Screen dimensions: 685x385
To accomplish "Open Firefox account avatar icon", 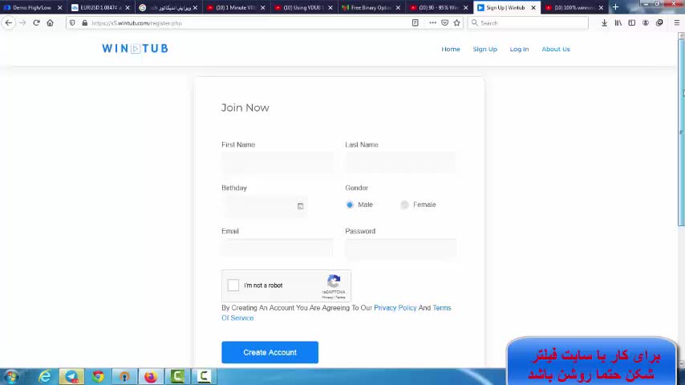I will tap(646, 22).
